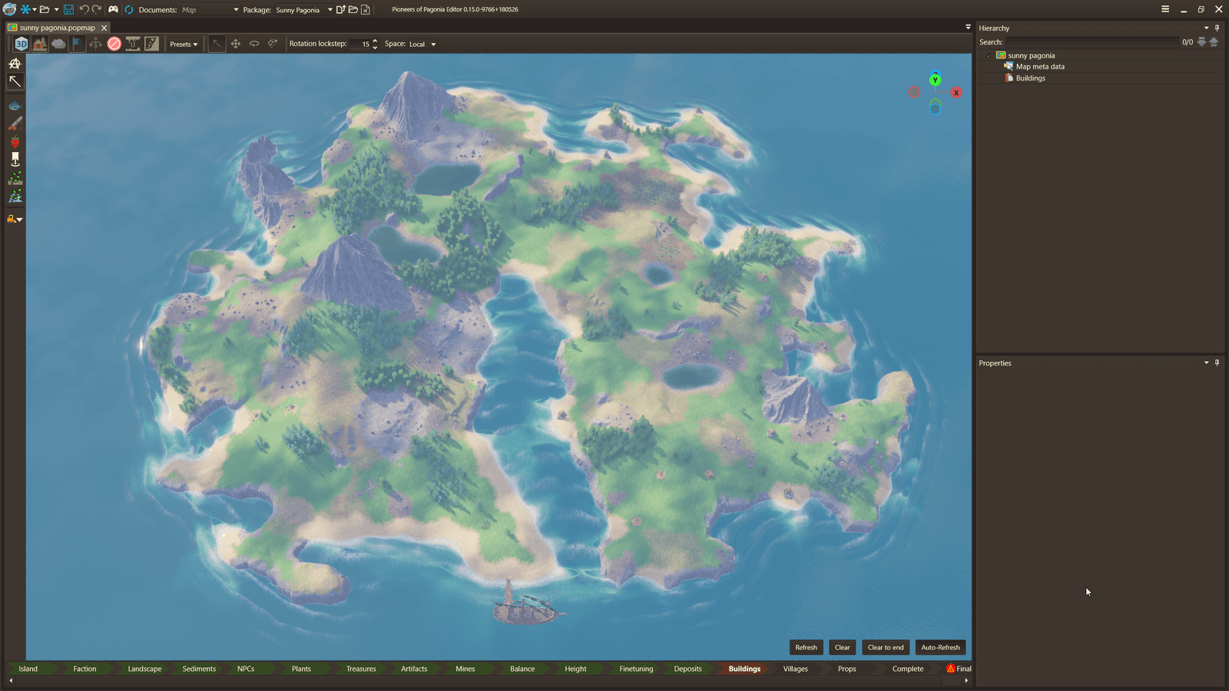
Task: Click the new package icon
Action: 340,9
